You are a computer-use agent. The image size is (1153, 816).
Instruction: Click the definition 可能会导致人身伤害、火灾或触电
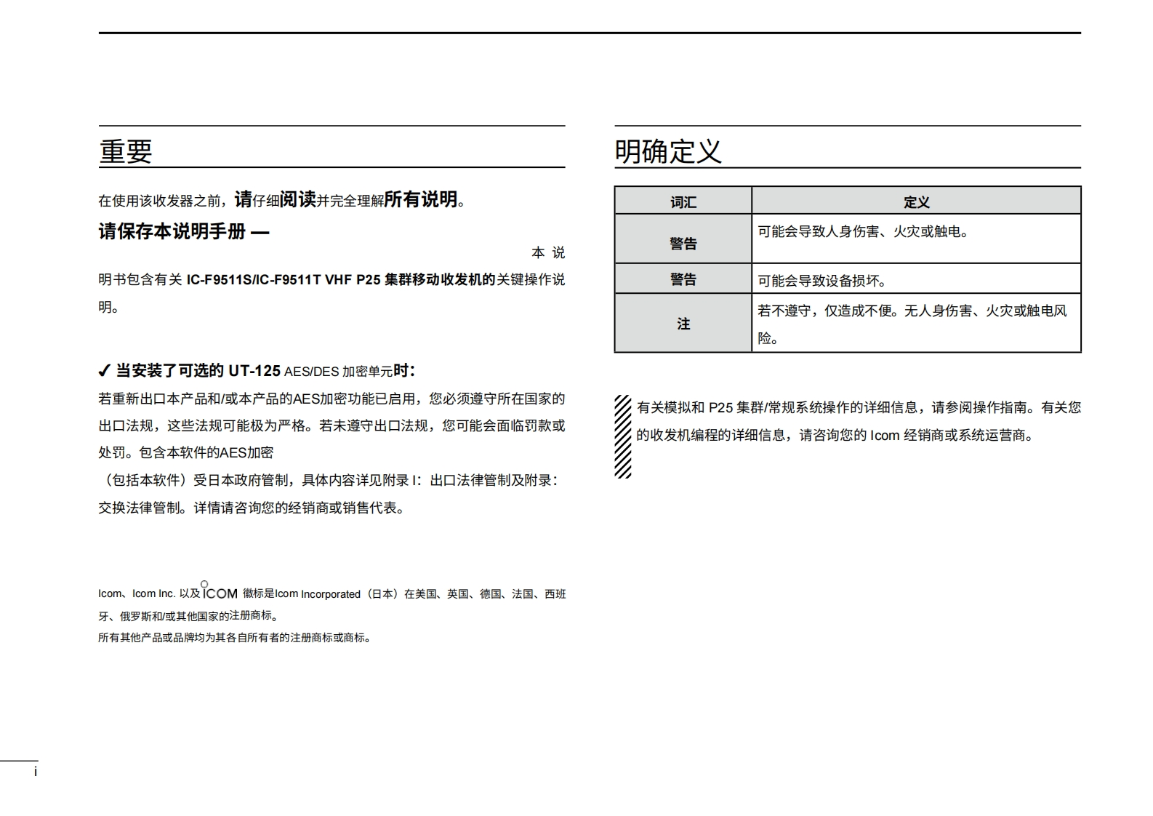(863, 232)
